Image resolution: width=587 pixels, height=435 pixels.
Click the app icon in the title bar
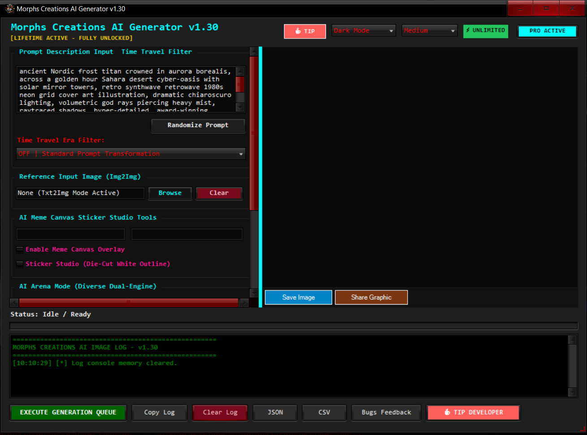pyautogui.click(x=10, y=9)
